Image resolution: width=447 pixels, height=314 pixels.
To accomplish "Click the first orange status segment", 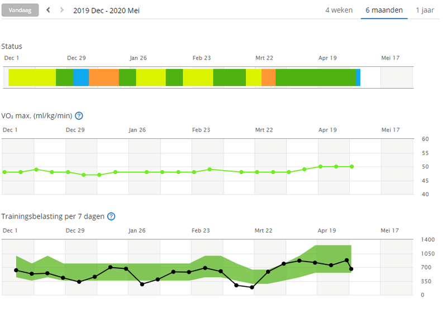I will pos(104,78).
